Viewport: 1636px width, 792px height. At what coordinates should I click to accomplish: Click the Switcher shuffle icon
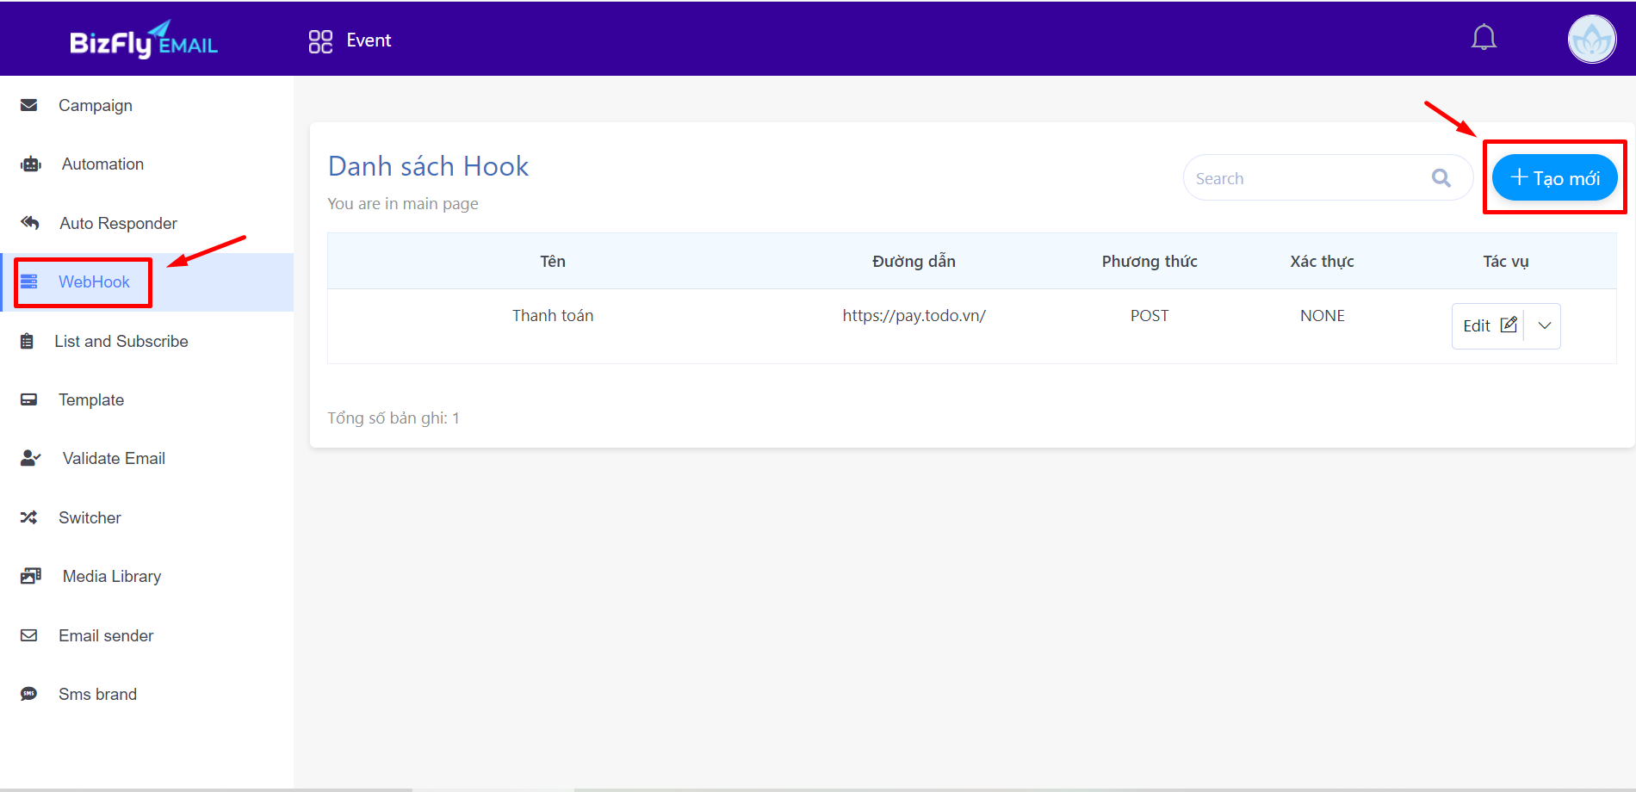(x=29, y=517)
